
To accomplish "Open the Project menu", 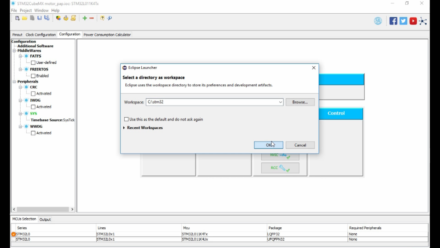I will [26, 10].
